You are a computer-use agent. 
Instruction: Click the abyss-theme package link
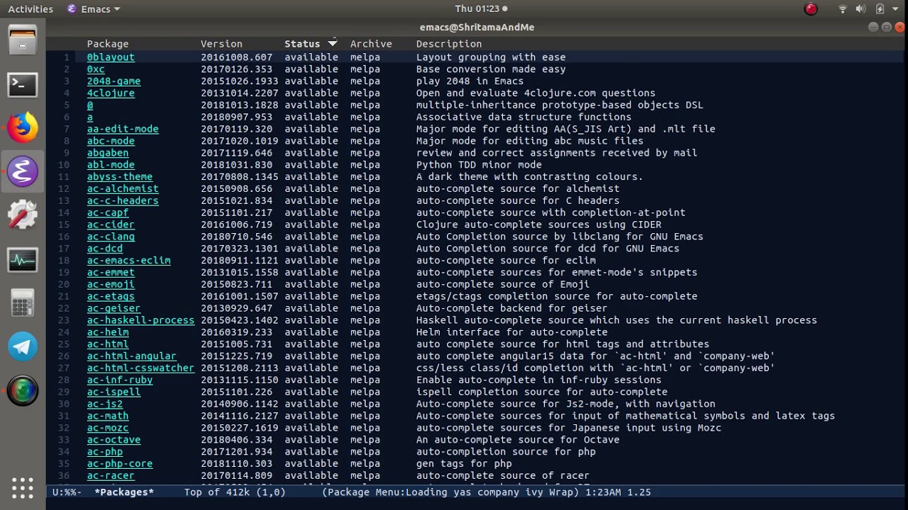tap(119, 177)
